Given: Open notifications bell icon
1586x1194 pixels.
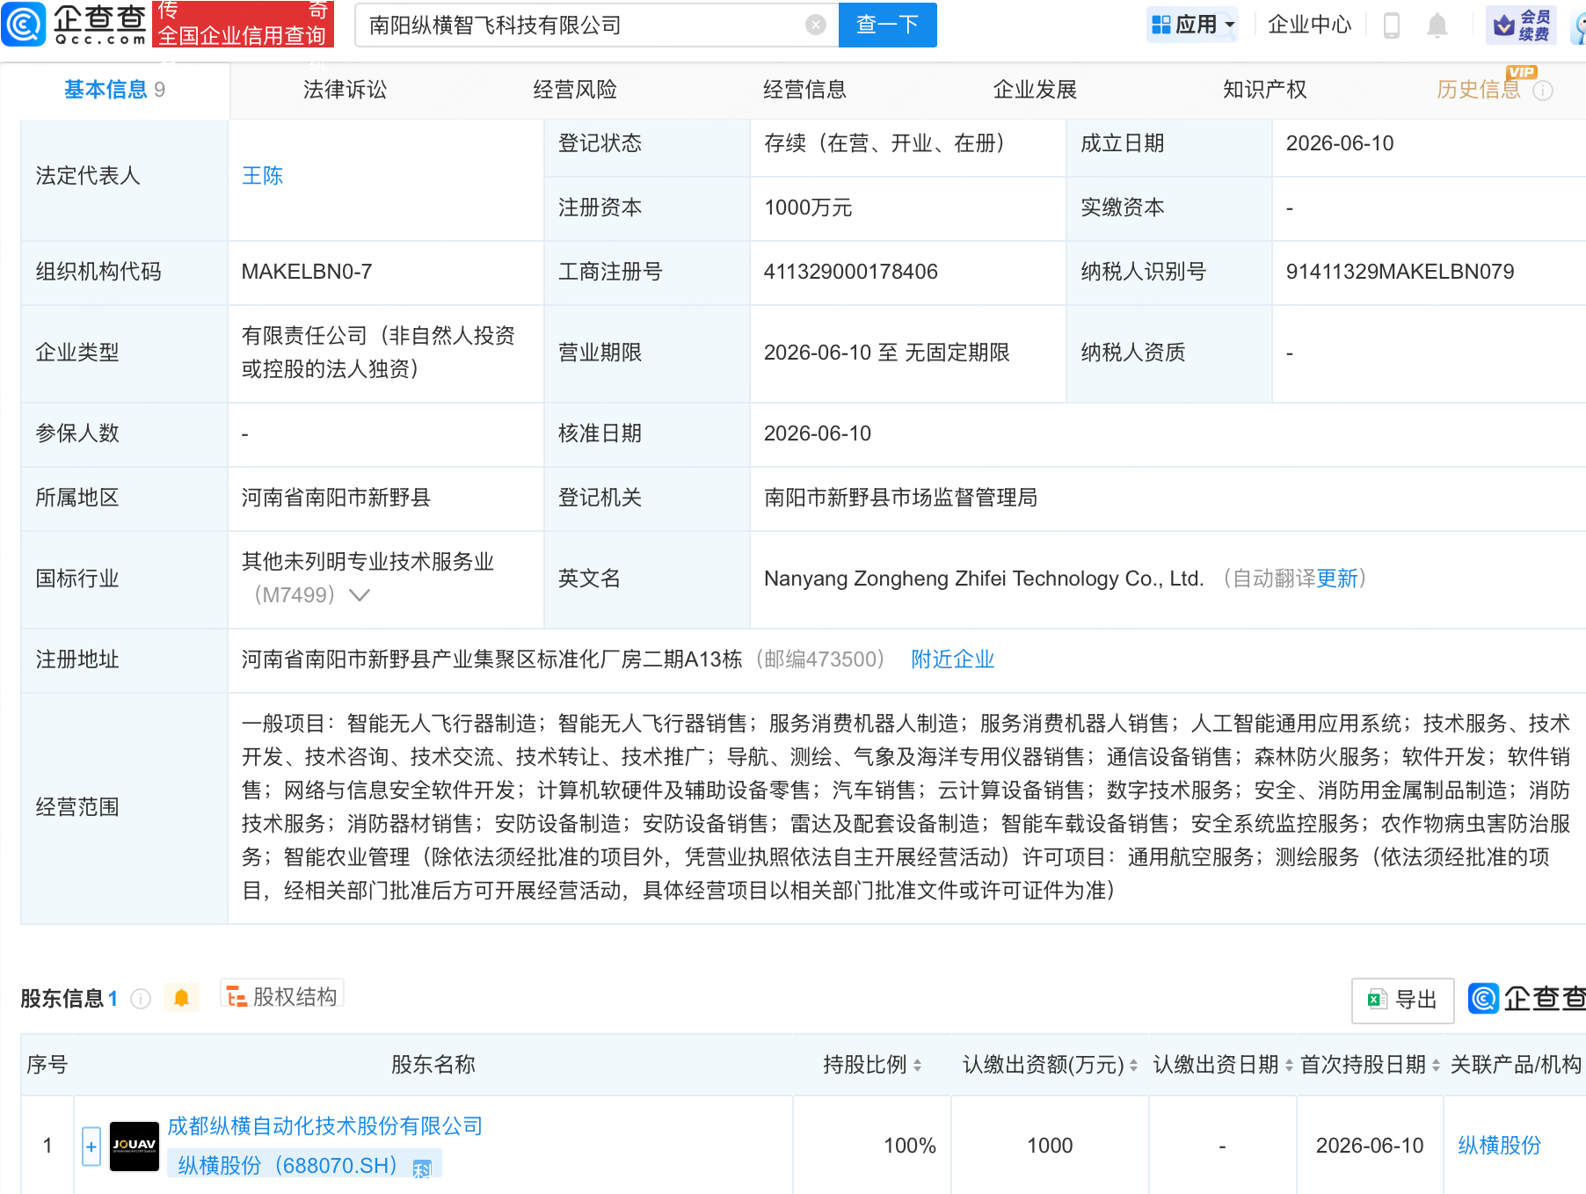Looking at the screenshot, I should (1437, 25).
